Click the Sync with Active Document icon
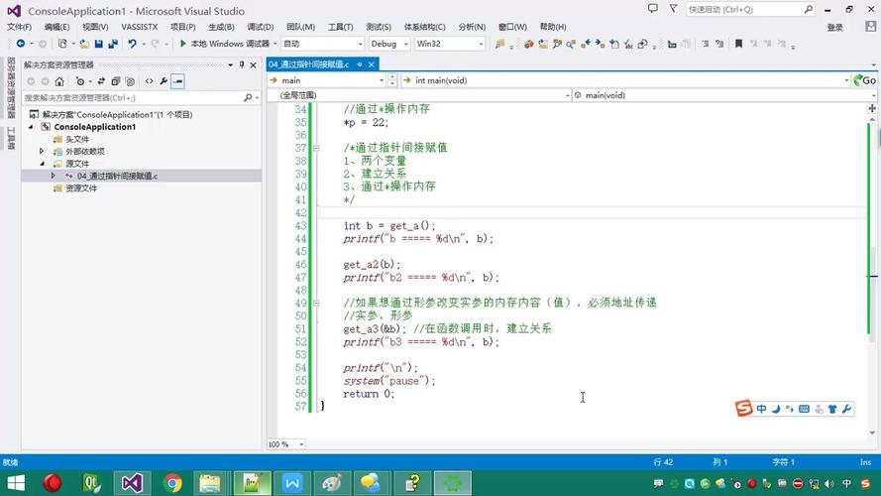The width and height of the screenshot is (881, 496). [101, 81]
